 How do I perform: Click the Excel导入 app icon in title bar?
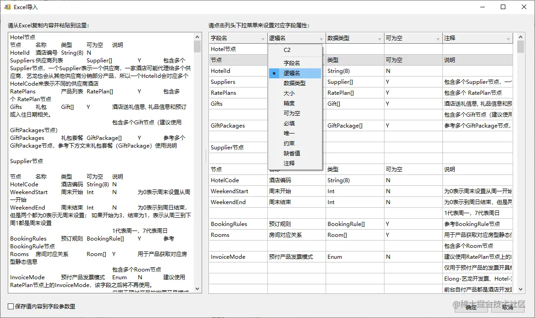pos(7,7)
